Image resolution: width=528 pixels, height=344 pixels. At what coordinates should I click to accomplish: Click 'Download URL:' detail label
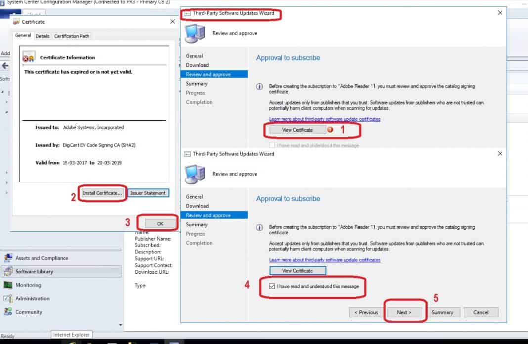(x=152, y=272)
